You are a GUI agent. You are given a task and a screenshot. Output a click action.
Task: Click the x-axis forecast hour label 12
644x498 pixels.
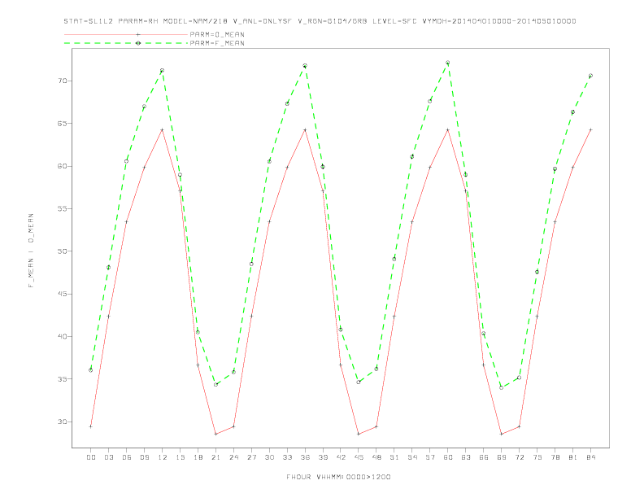[x=163, y=457]
